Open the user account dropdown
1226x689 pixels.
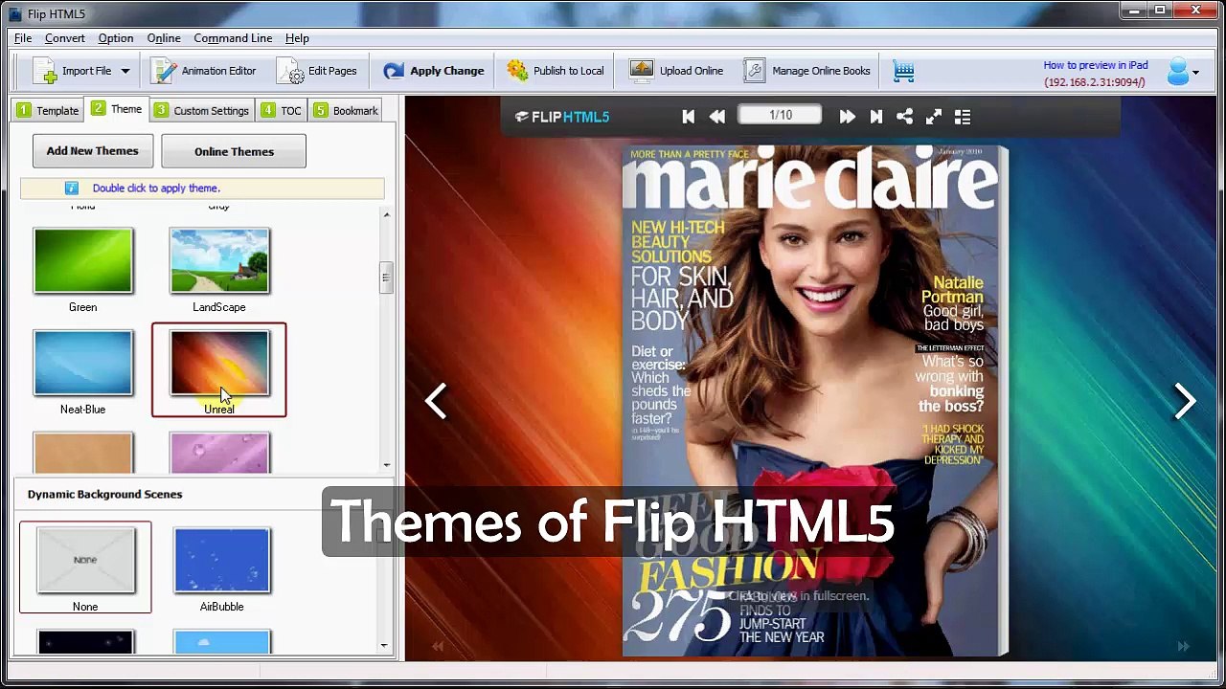tap(1183, 72)
